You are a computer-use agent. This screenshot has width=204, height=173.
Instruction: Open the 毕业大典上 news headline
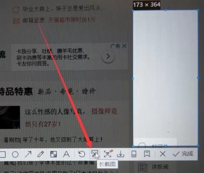coord(64,9)
